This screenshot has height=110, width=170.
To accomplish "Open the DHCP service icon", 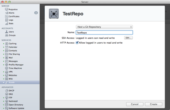I will pyautogui.click(x=7, y=91).
